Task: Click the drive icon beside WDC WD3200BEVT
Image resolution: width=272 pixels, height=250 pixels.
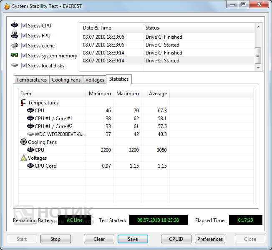Action: (x=30, y=134)
